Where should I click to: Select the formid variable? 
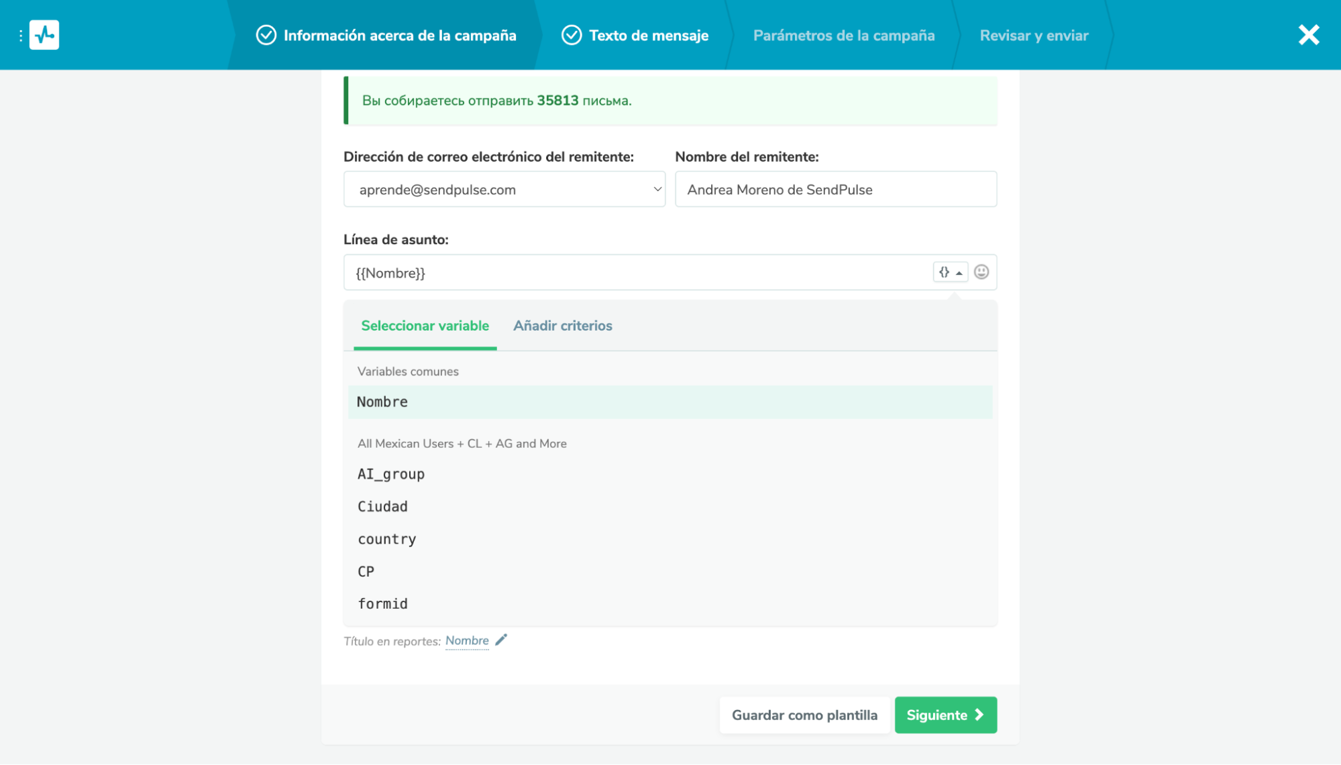click(670, 604)
